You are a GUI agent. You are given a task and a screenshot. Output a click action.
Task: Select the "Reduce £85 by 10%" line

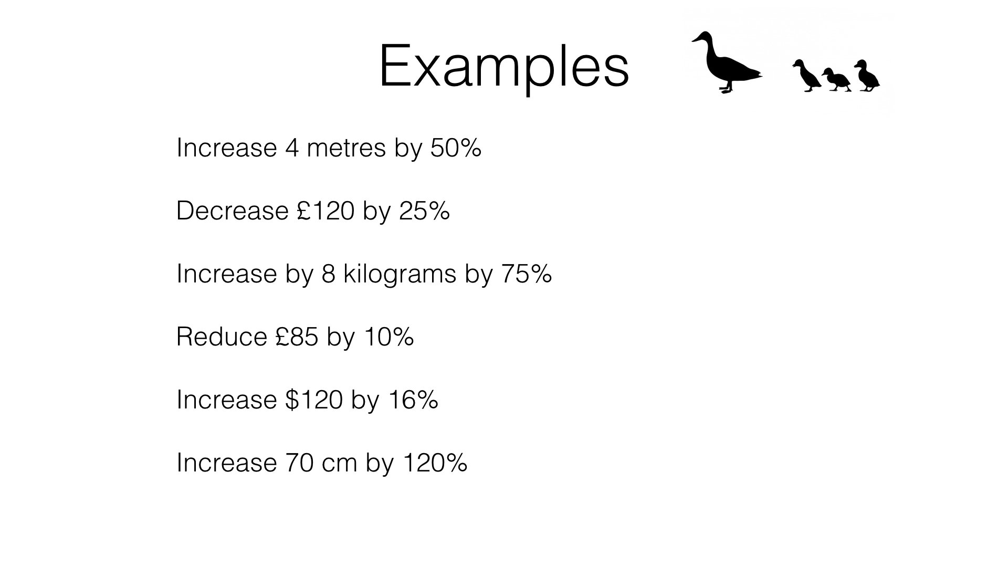[295, 337]
